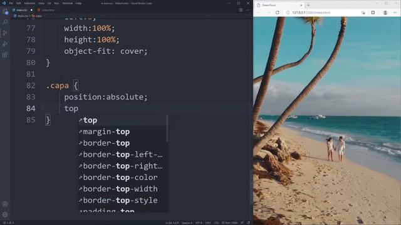Click the notifications bell in status bar
The image size is (401, 225).
[248, 222]
